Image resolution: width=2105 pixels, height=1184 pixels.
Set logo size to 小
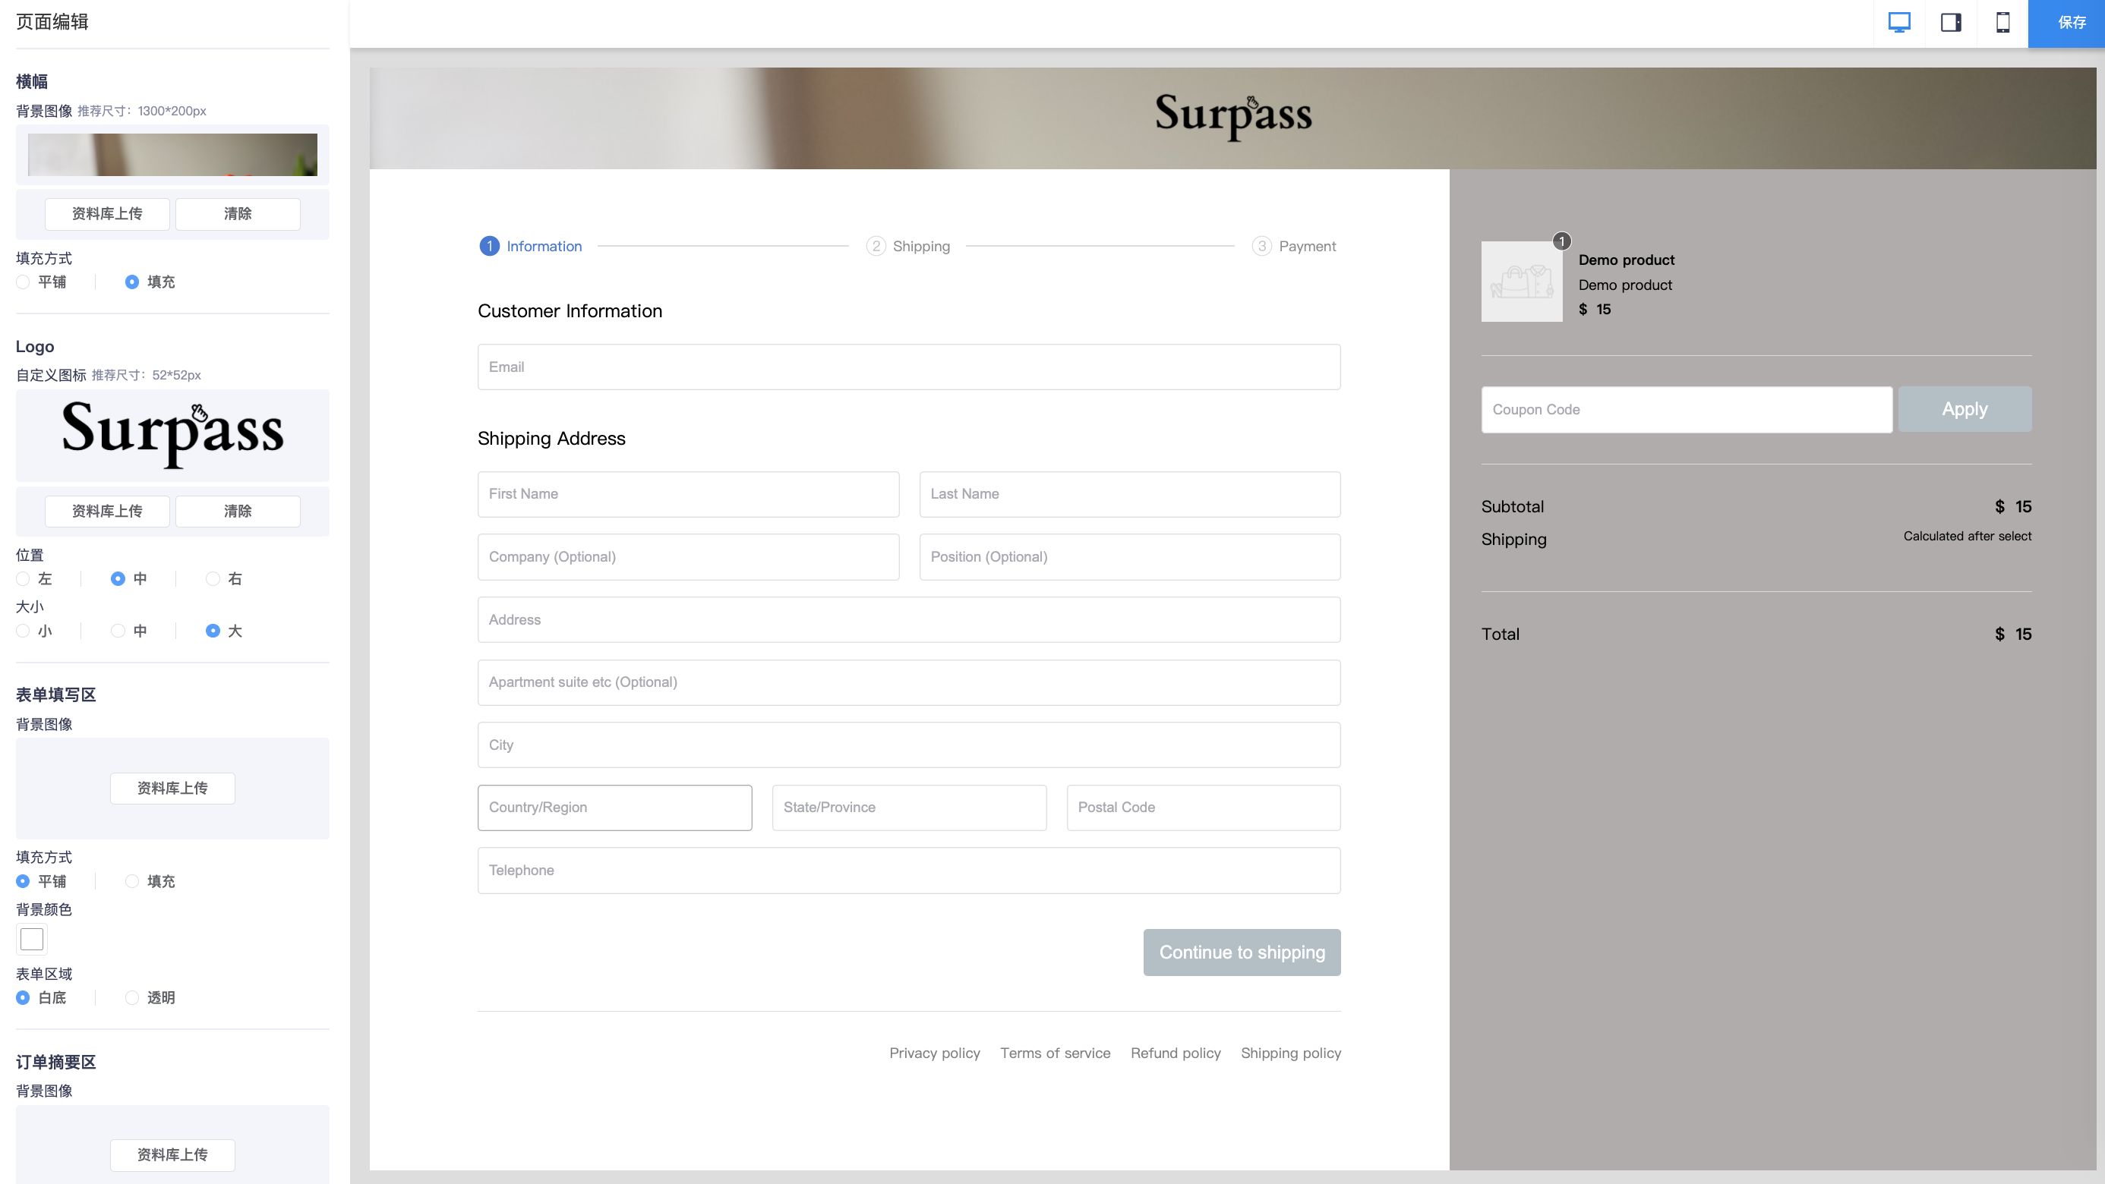click(x=24, y=631)
